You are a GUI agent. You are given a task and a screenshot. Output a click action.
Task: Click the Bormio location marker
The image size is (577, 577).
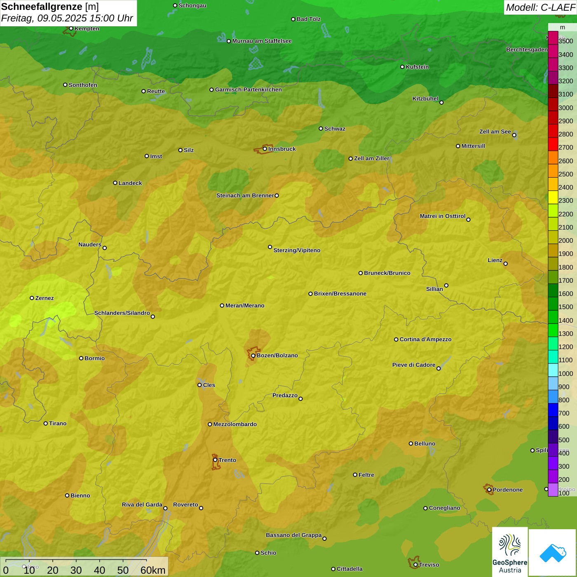(x=81, y=358)
